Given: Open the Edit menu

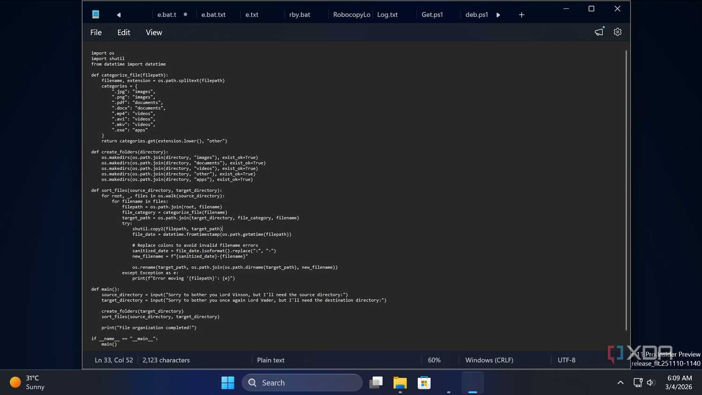Looking at the screenshot, I should tap(124, 32).
